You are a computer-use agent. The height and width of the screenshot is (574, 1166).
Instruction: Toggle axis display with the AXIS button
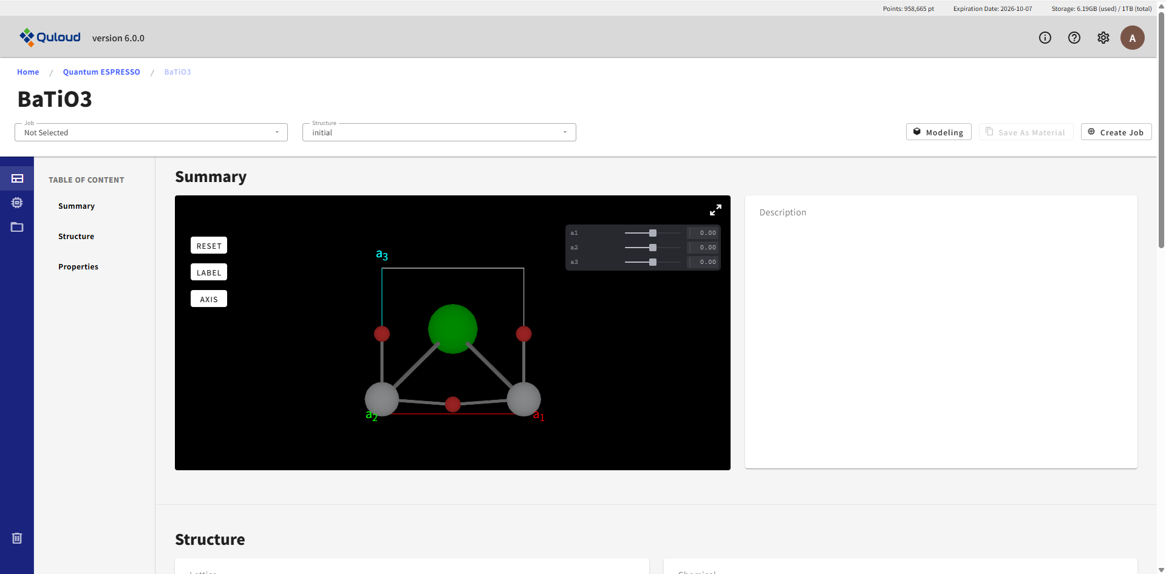pyautogui.click(x=208, y=299)
